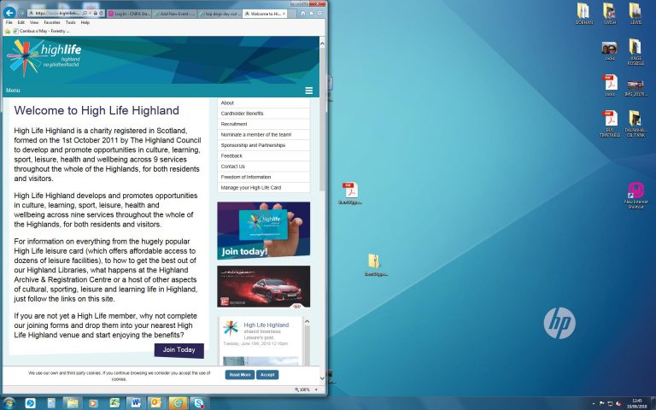Expand the address bar search dropdown arrow

pyautogui.click(x=90, y=14)
